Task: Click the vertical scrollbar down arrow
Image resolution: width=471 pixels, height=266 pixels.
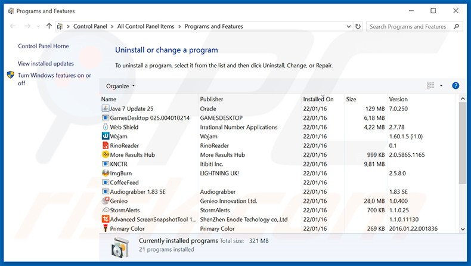Action: coord(463,228)
